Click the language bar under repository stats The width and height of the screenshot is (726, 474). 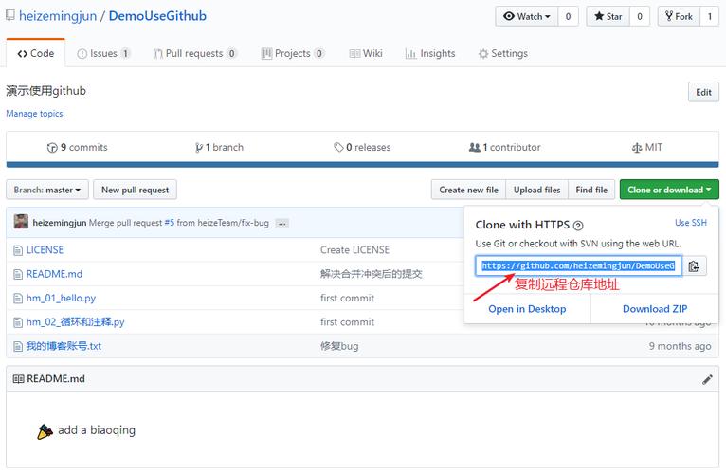pos(363,165)
